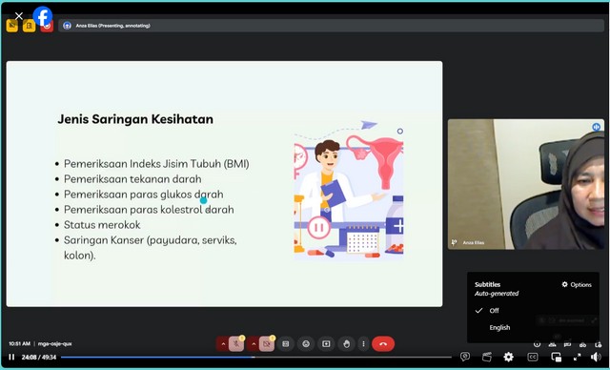Click presenter avatar beside Anza Elias label
Image resolution: width=610 pixels, height=370 pixels.
click(x=67, y=26)
